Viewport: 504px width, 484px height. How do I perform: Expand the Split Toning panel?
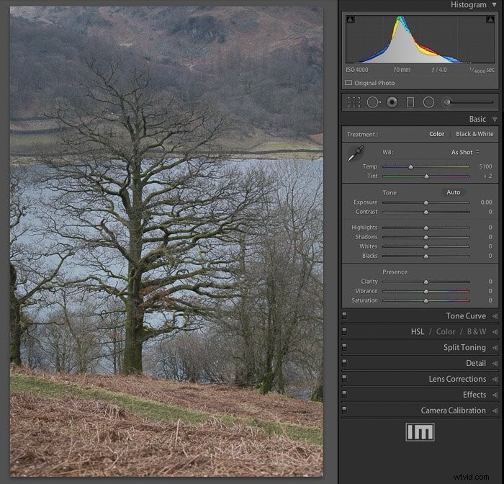495,348
